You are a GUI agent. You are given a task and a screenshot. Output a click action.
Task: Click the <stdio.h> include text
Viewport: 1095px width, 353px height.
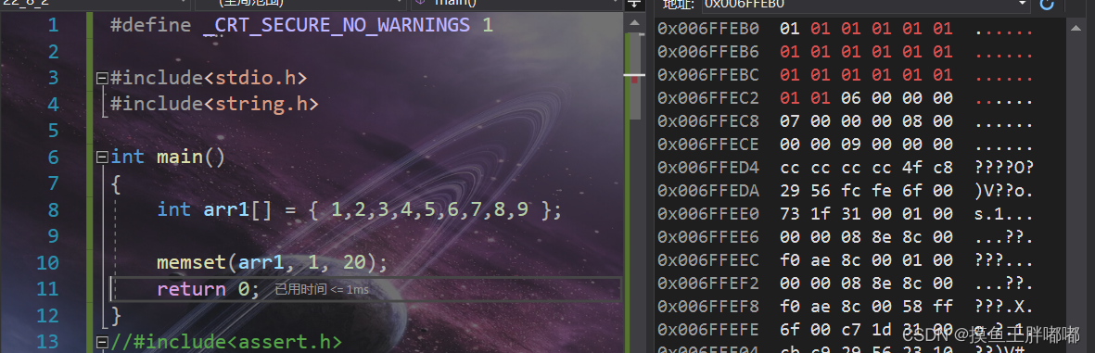pos(255,78)
